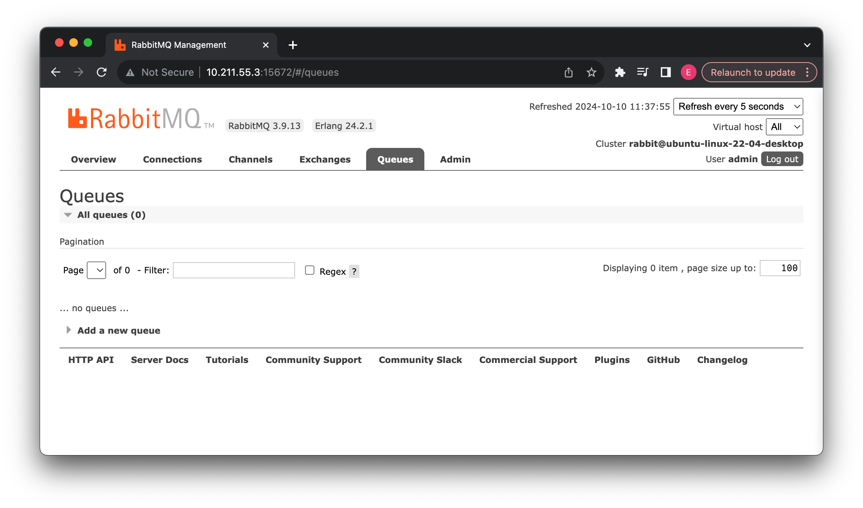Switch to the Exchanges tab
The image size is (863, 508).
pos(324,159)
